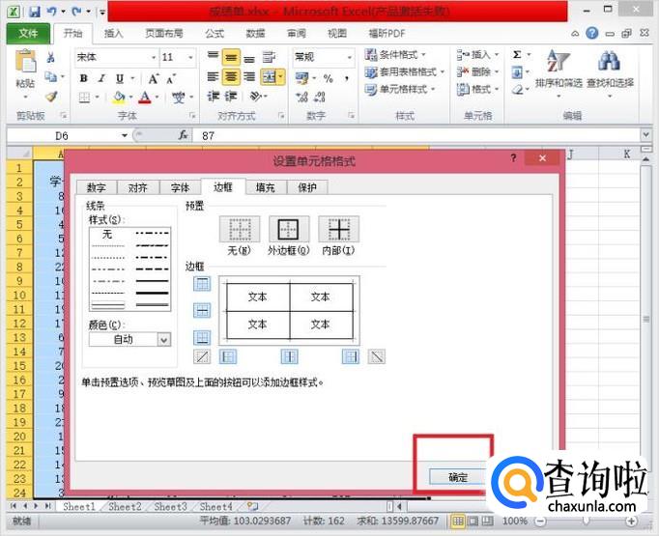Image resolution: width=659 pixels, height=536 pixels.
Task: Click the red font color A icon
Action: 145,98
